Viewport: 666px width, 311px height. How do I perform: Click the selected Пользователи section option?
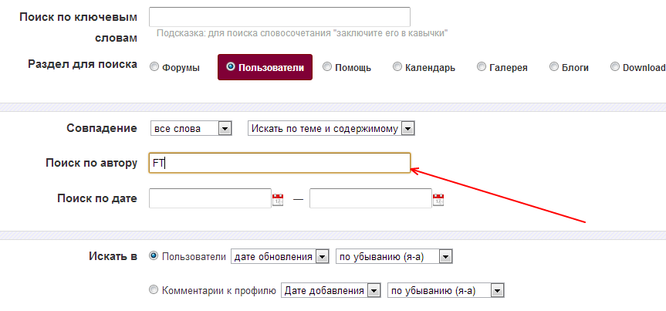(265, 67)
